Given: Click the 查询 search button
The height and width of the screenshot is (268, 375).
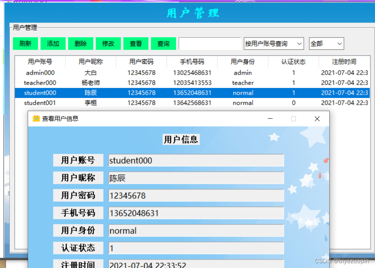Looking at the screenshot, I should pyautogui.click(x=163, y=43).
